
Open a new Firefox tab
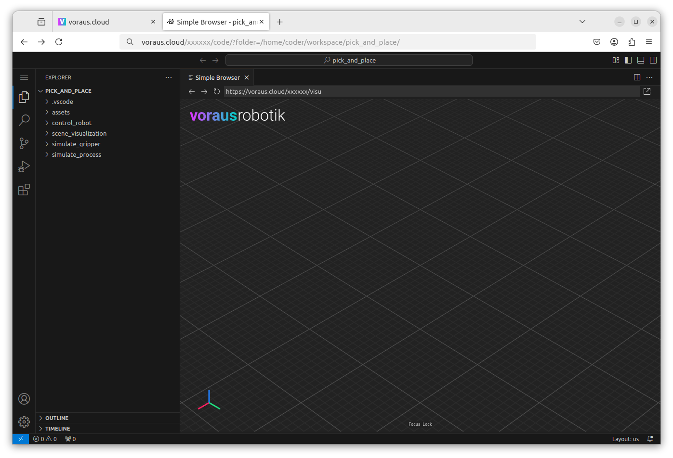(x=279, y=22)
